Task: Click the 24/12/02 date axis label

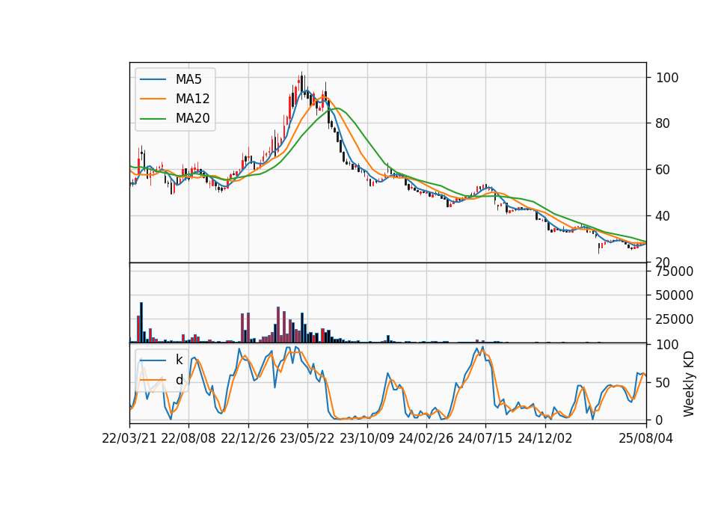Action: click(544, 438)
